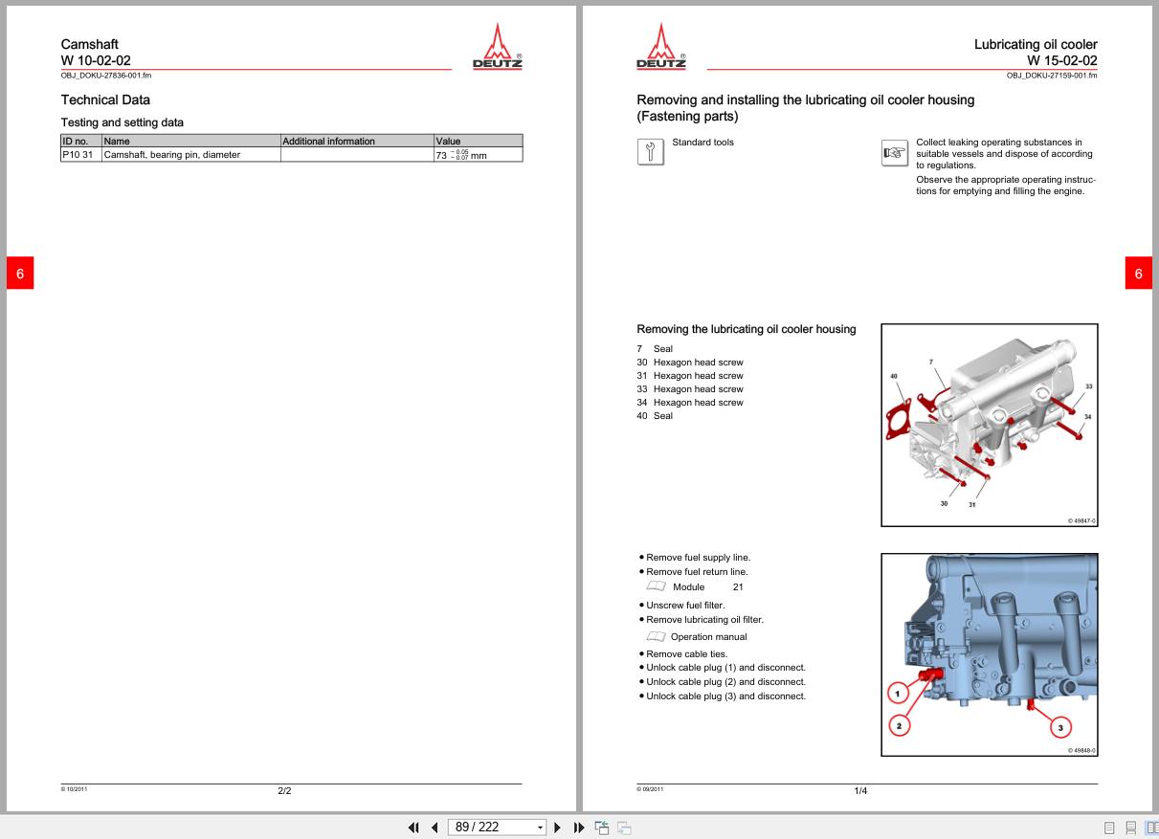Click 'Unlock cable plug (1) and disconnect.' step
Screen dimensions: 1159x839
tap(725, 668)
